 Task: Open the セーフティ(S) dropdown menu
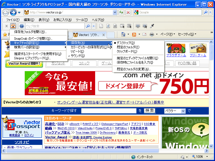point(187,34)
